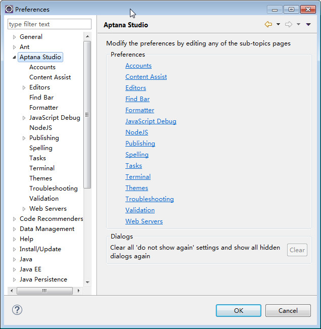The height and width of the screenshot is (329, 321).
Task: Select Formatter in the tree
Action: [x=43, y=108]
